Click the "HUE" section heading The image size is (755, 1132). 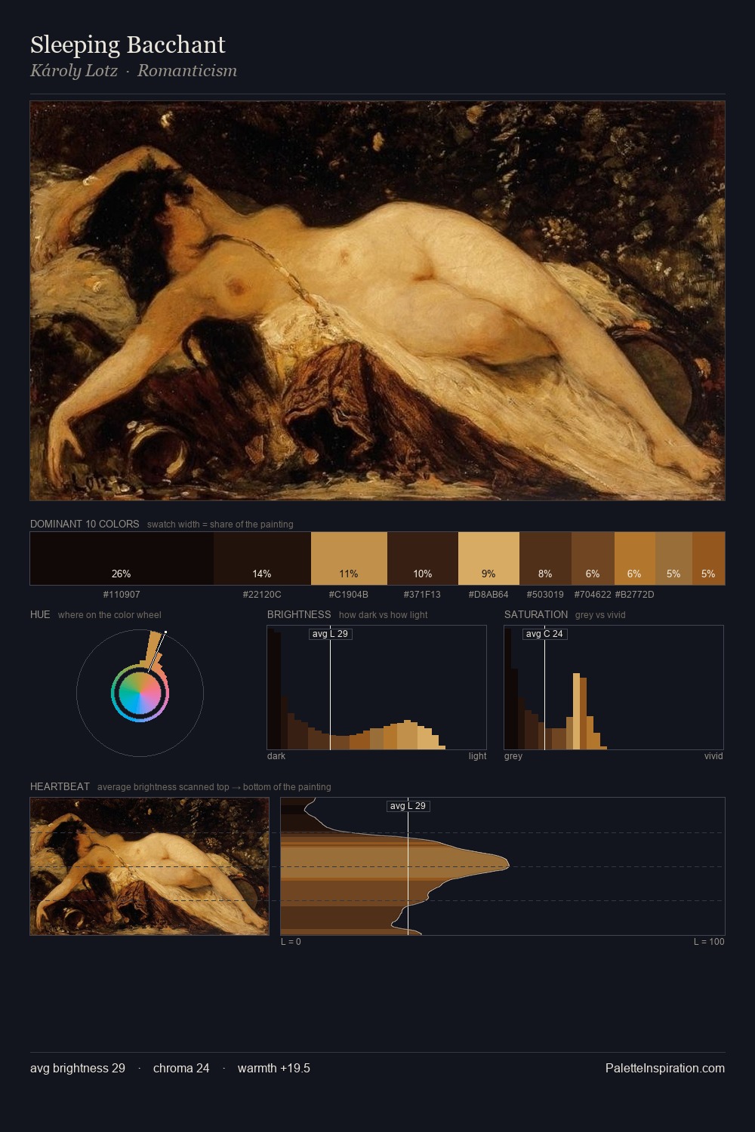coord(40,614)
